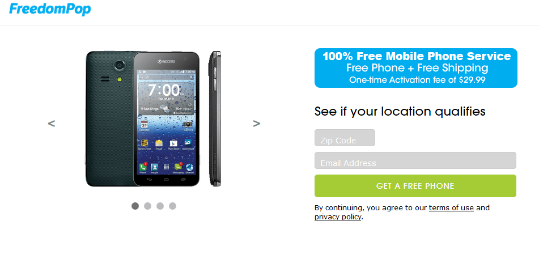Click the 100% Free Mobile Phone Service banner
The height and width of the screenshot is (259, 539).
(x=416, y=68)
